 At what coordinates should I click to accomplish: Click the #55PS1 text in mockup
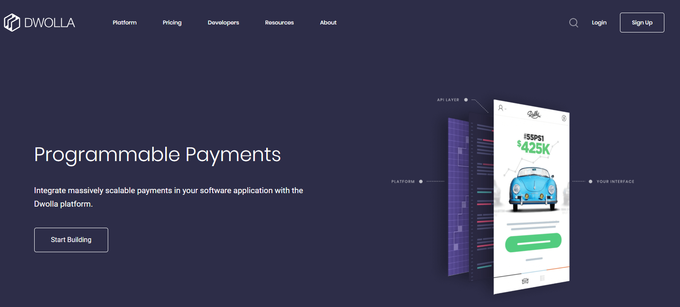(534, 137)
